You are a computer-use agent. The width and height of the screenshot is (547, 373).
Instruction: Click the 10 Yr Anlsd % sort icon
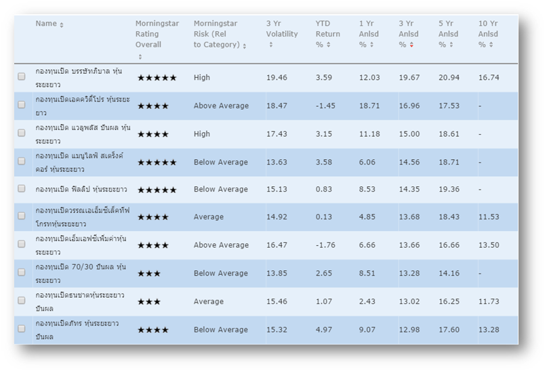coord(491,45)
